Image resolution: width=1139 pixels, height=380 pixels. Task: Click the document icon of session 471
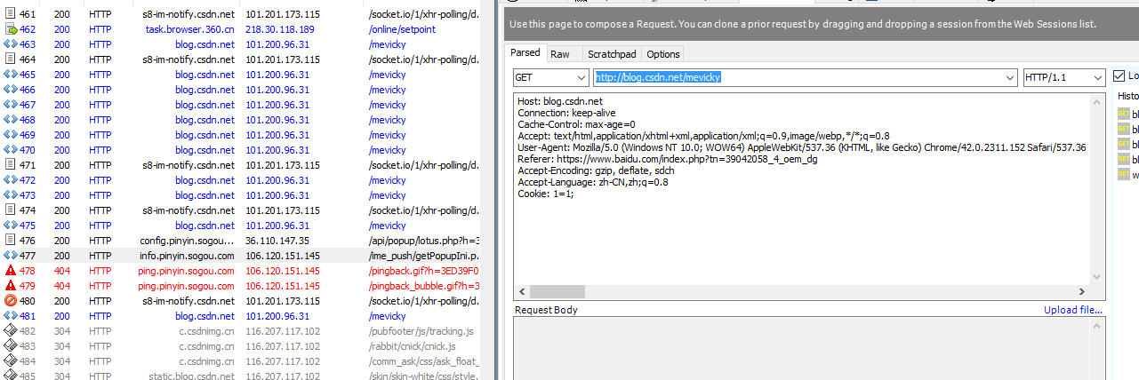[x=10, y=165]
